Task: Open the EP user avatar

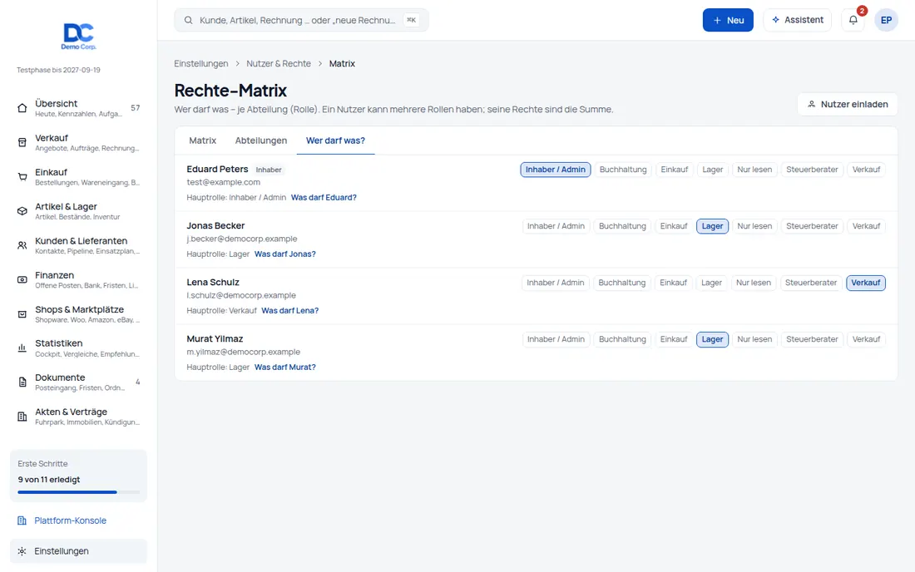Action: pyautogui.click(x=886, y=20)
